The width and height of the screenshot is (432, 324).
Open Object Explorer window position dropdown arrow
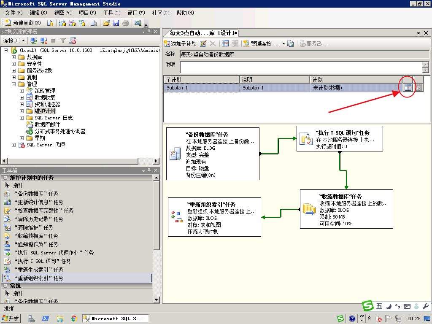tap(143, 32)
